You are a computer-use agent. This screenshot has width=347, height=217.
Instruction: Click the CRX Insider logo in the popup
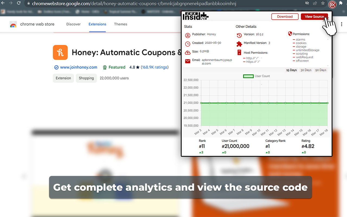click(x=195, y=16)
